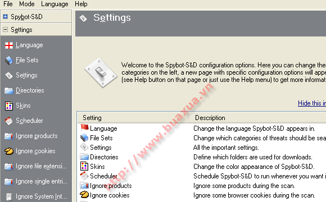Screen dimensions: 326x202
Task: Select the Directories row text in list
Action: (104, 157)
